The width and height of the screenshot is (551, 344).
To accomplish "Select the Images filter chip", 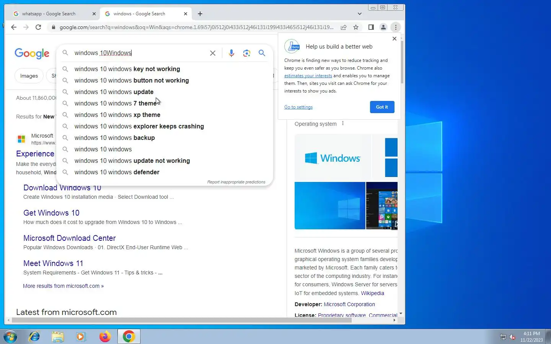I will (29, 76).
